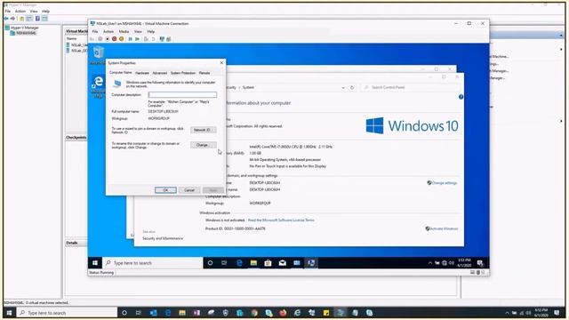The height and width of the screenshot is (320, 569).
Task: Click the host taskbar search box
Action: point(68,313)
